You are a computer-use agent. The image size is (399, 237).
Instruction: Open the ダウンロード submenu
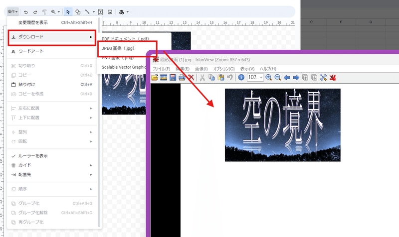click(52, 37)
